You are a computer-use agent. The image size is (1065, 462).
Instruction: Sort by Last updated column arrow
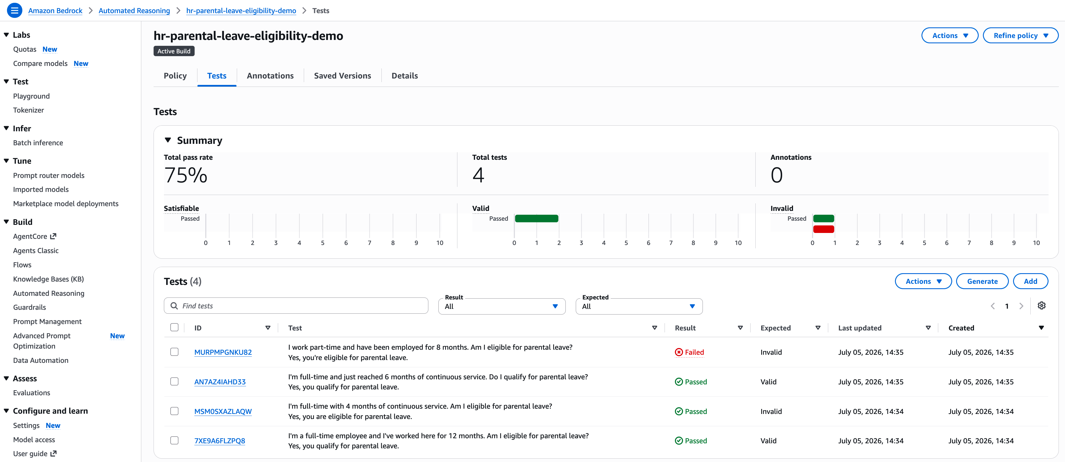tap(928, 328)
